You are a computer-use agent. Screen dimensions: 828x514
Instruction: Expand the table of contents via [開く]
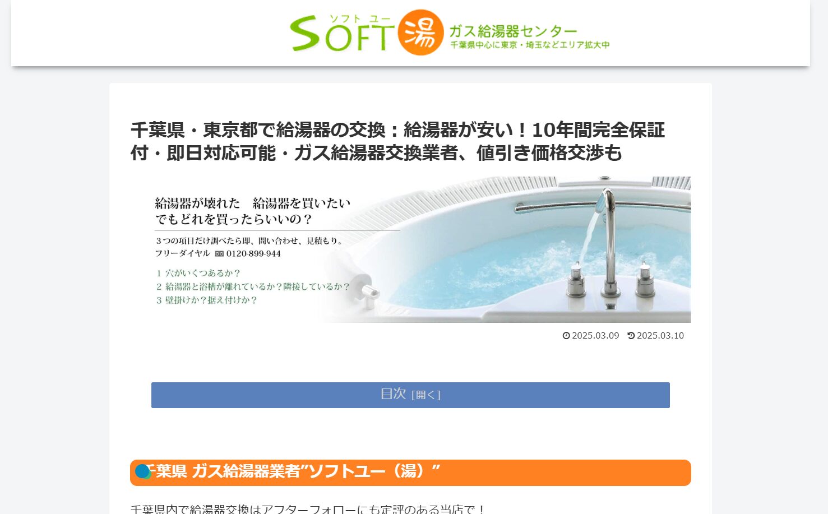coord(425,395)
